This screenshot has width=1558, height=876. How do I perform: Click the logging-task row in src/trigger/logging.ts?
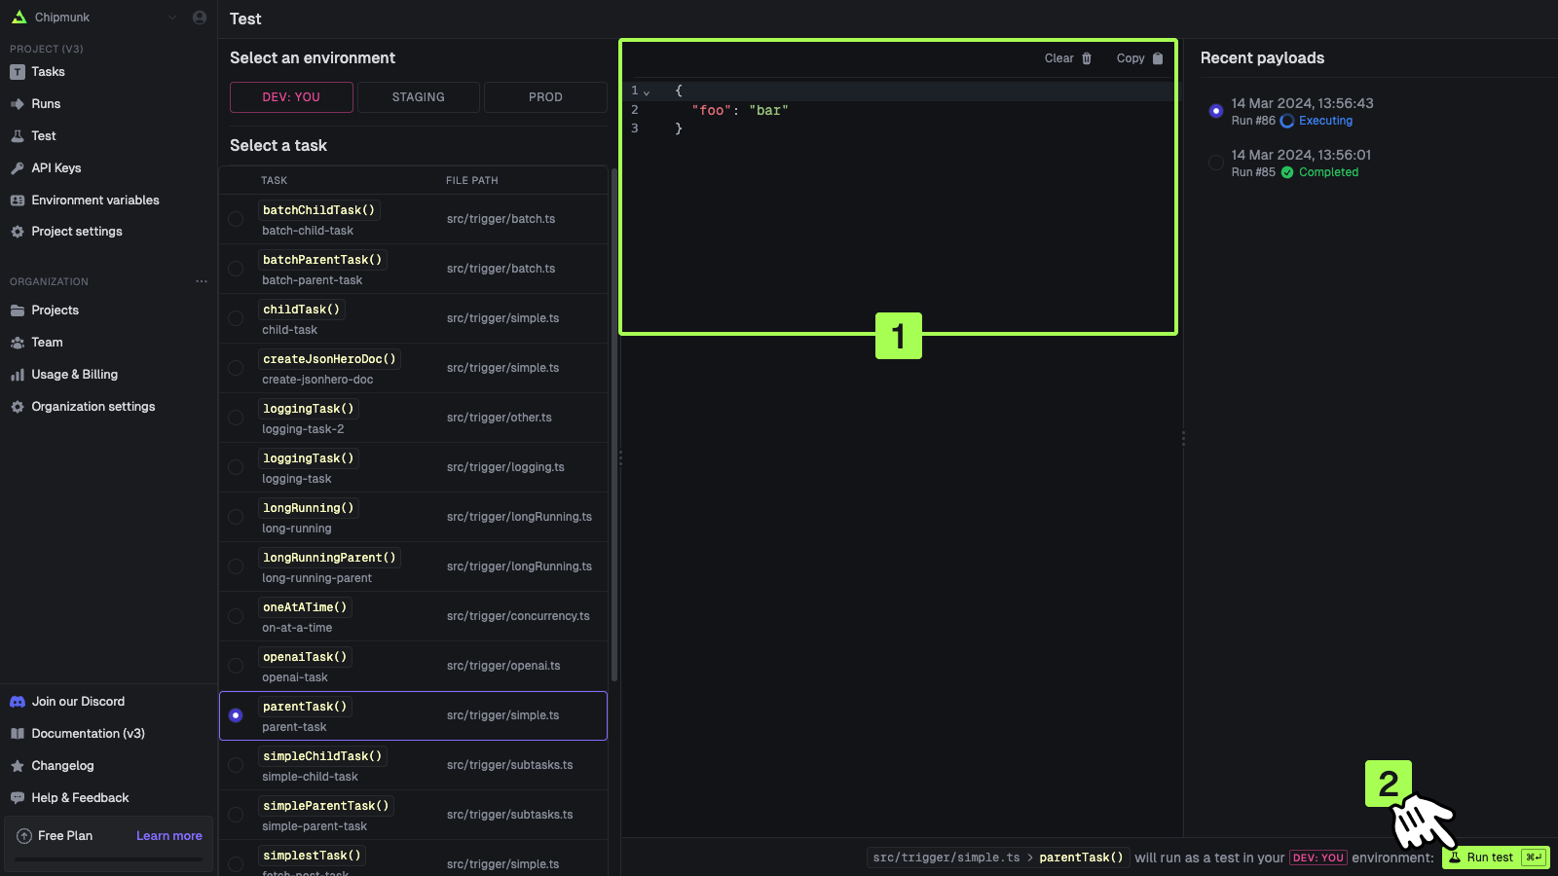pos(414,467)
